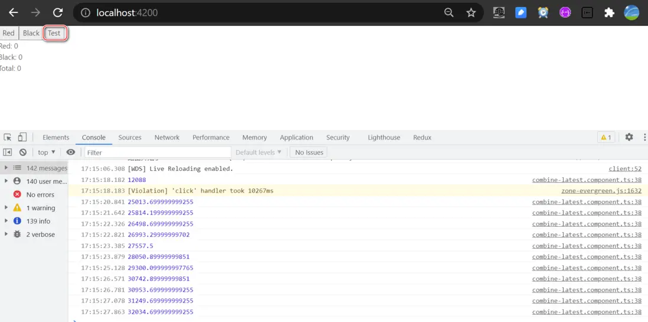Clear the console with the ban icon
The width and height of the screenshot is (648, 322).
[23, 152]
